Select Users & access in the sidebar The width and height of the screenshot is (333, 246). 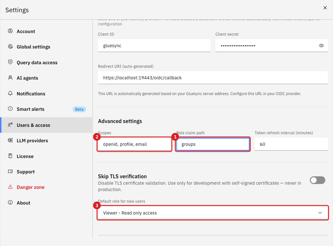[x=47, y=125]
